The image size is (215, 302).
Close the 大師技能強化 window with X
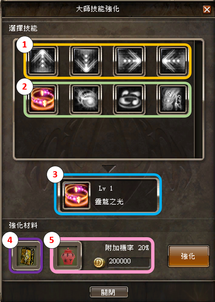[x=207, y=9]
